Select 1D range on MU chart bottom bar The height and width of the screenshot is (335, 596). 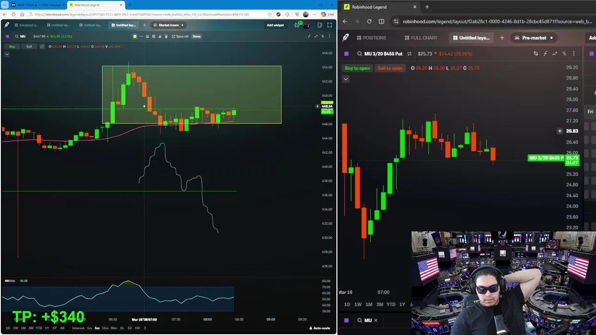7,328
